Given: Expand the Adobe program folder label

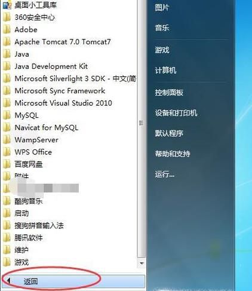Looking at the screenshot, I should [26, 30].
